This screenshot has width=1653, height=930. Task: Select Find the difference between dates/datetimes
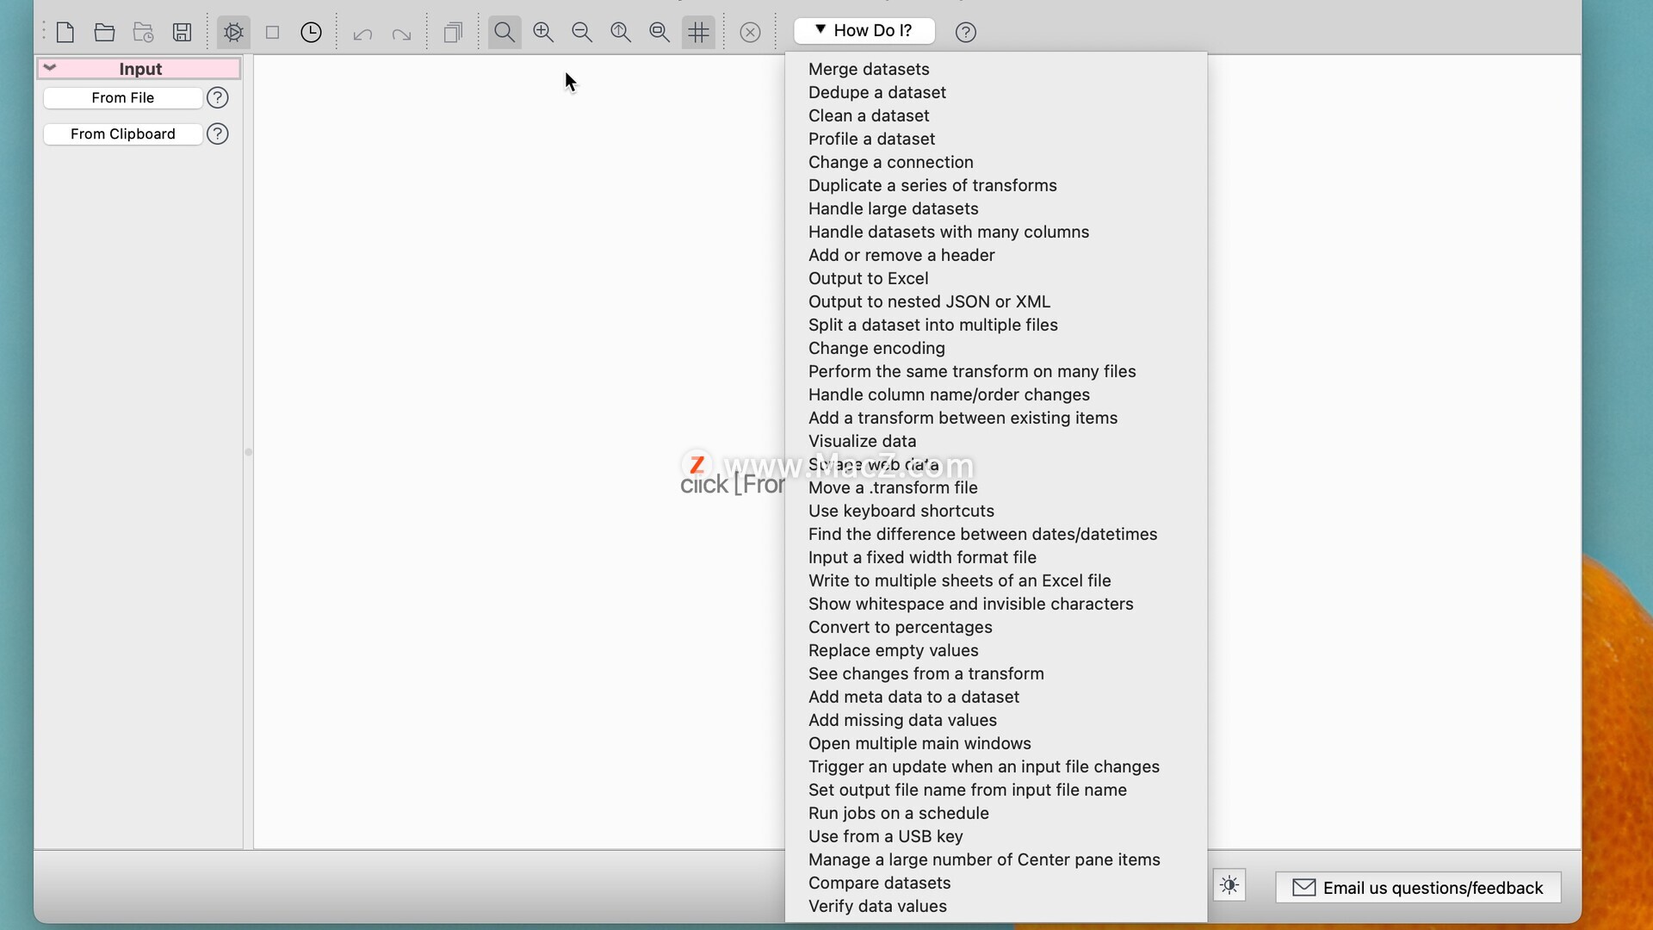pos(996,534)
